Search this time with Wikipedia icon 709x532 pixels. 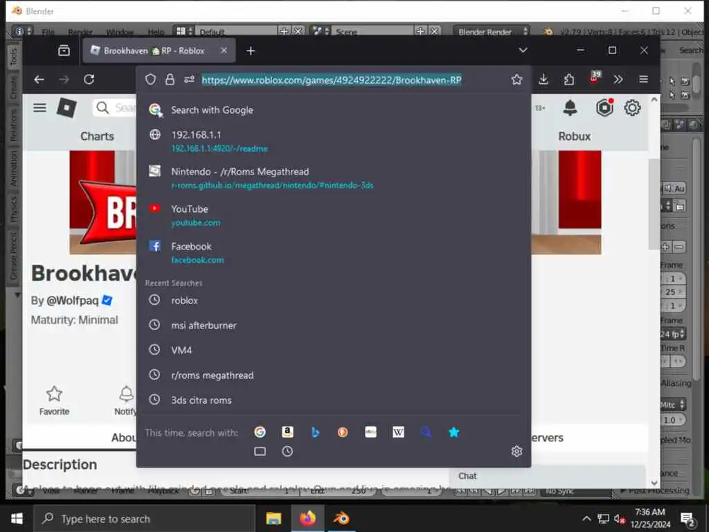point(398,432)
